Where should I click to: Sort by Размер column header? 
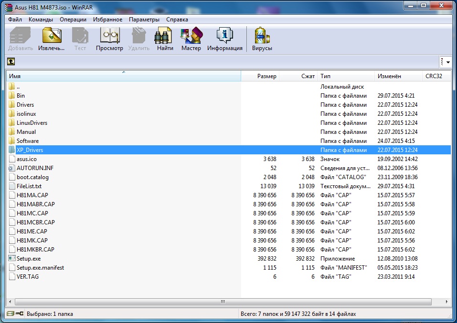pyautogui.click(x=260, y=76)
